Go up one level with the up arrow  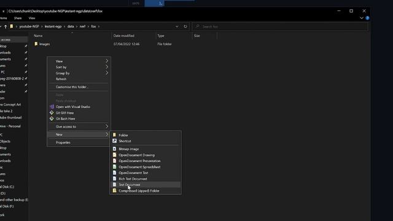click(6, 26)
